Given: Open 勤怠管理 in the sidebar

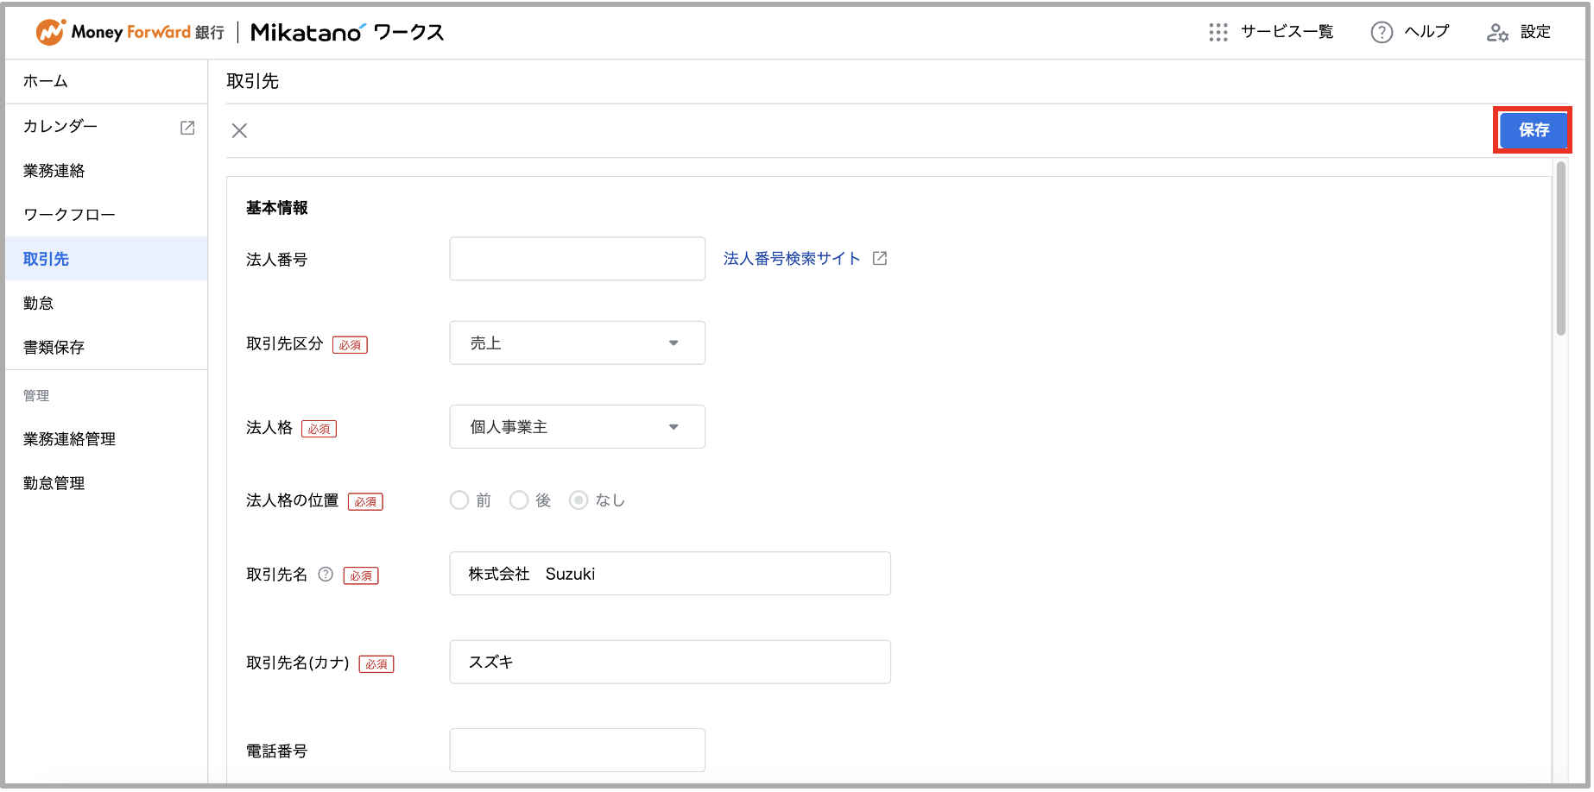Looking at the screenshot, I should [106, 483].
